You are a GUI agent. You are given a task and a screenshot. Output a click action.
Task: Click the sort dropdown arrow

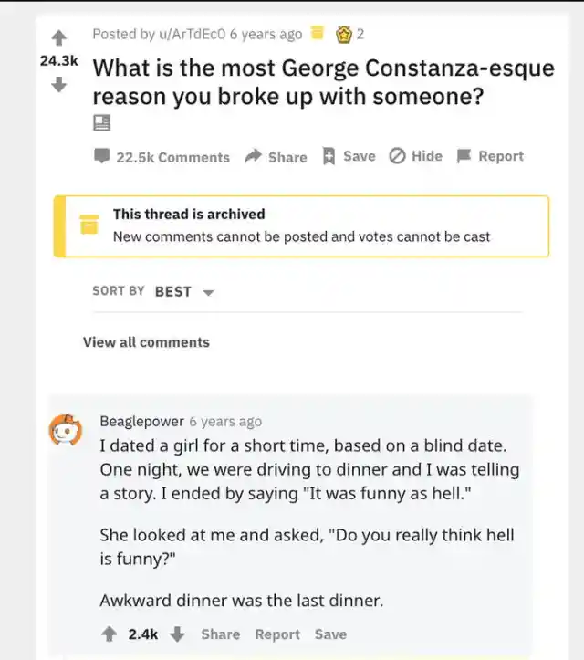pos(208,292)
